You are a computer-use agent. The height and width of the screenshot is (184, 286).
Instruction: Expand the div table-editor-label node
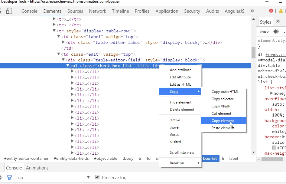(x=63, y=42)
